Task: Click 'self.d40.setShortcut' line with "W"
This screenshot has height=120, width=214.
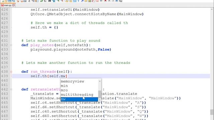Action: click(x=89, y=116)
